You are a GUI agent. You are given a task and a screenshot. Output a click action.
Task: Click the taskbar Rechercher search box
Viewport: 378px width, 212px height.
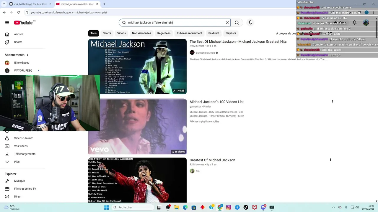tap(133, 208)
